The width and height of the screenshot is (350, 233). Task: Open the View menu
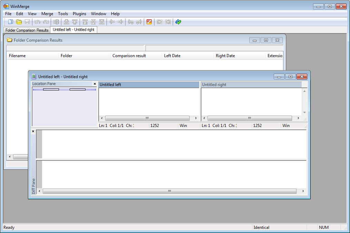pyautogui.click(x=32, y=14)
